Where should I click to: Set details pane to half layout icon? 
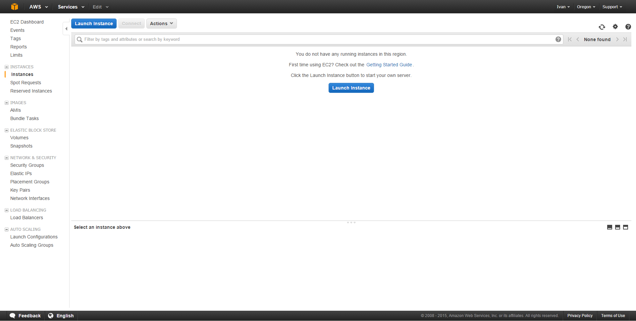click(617, 227)
